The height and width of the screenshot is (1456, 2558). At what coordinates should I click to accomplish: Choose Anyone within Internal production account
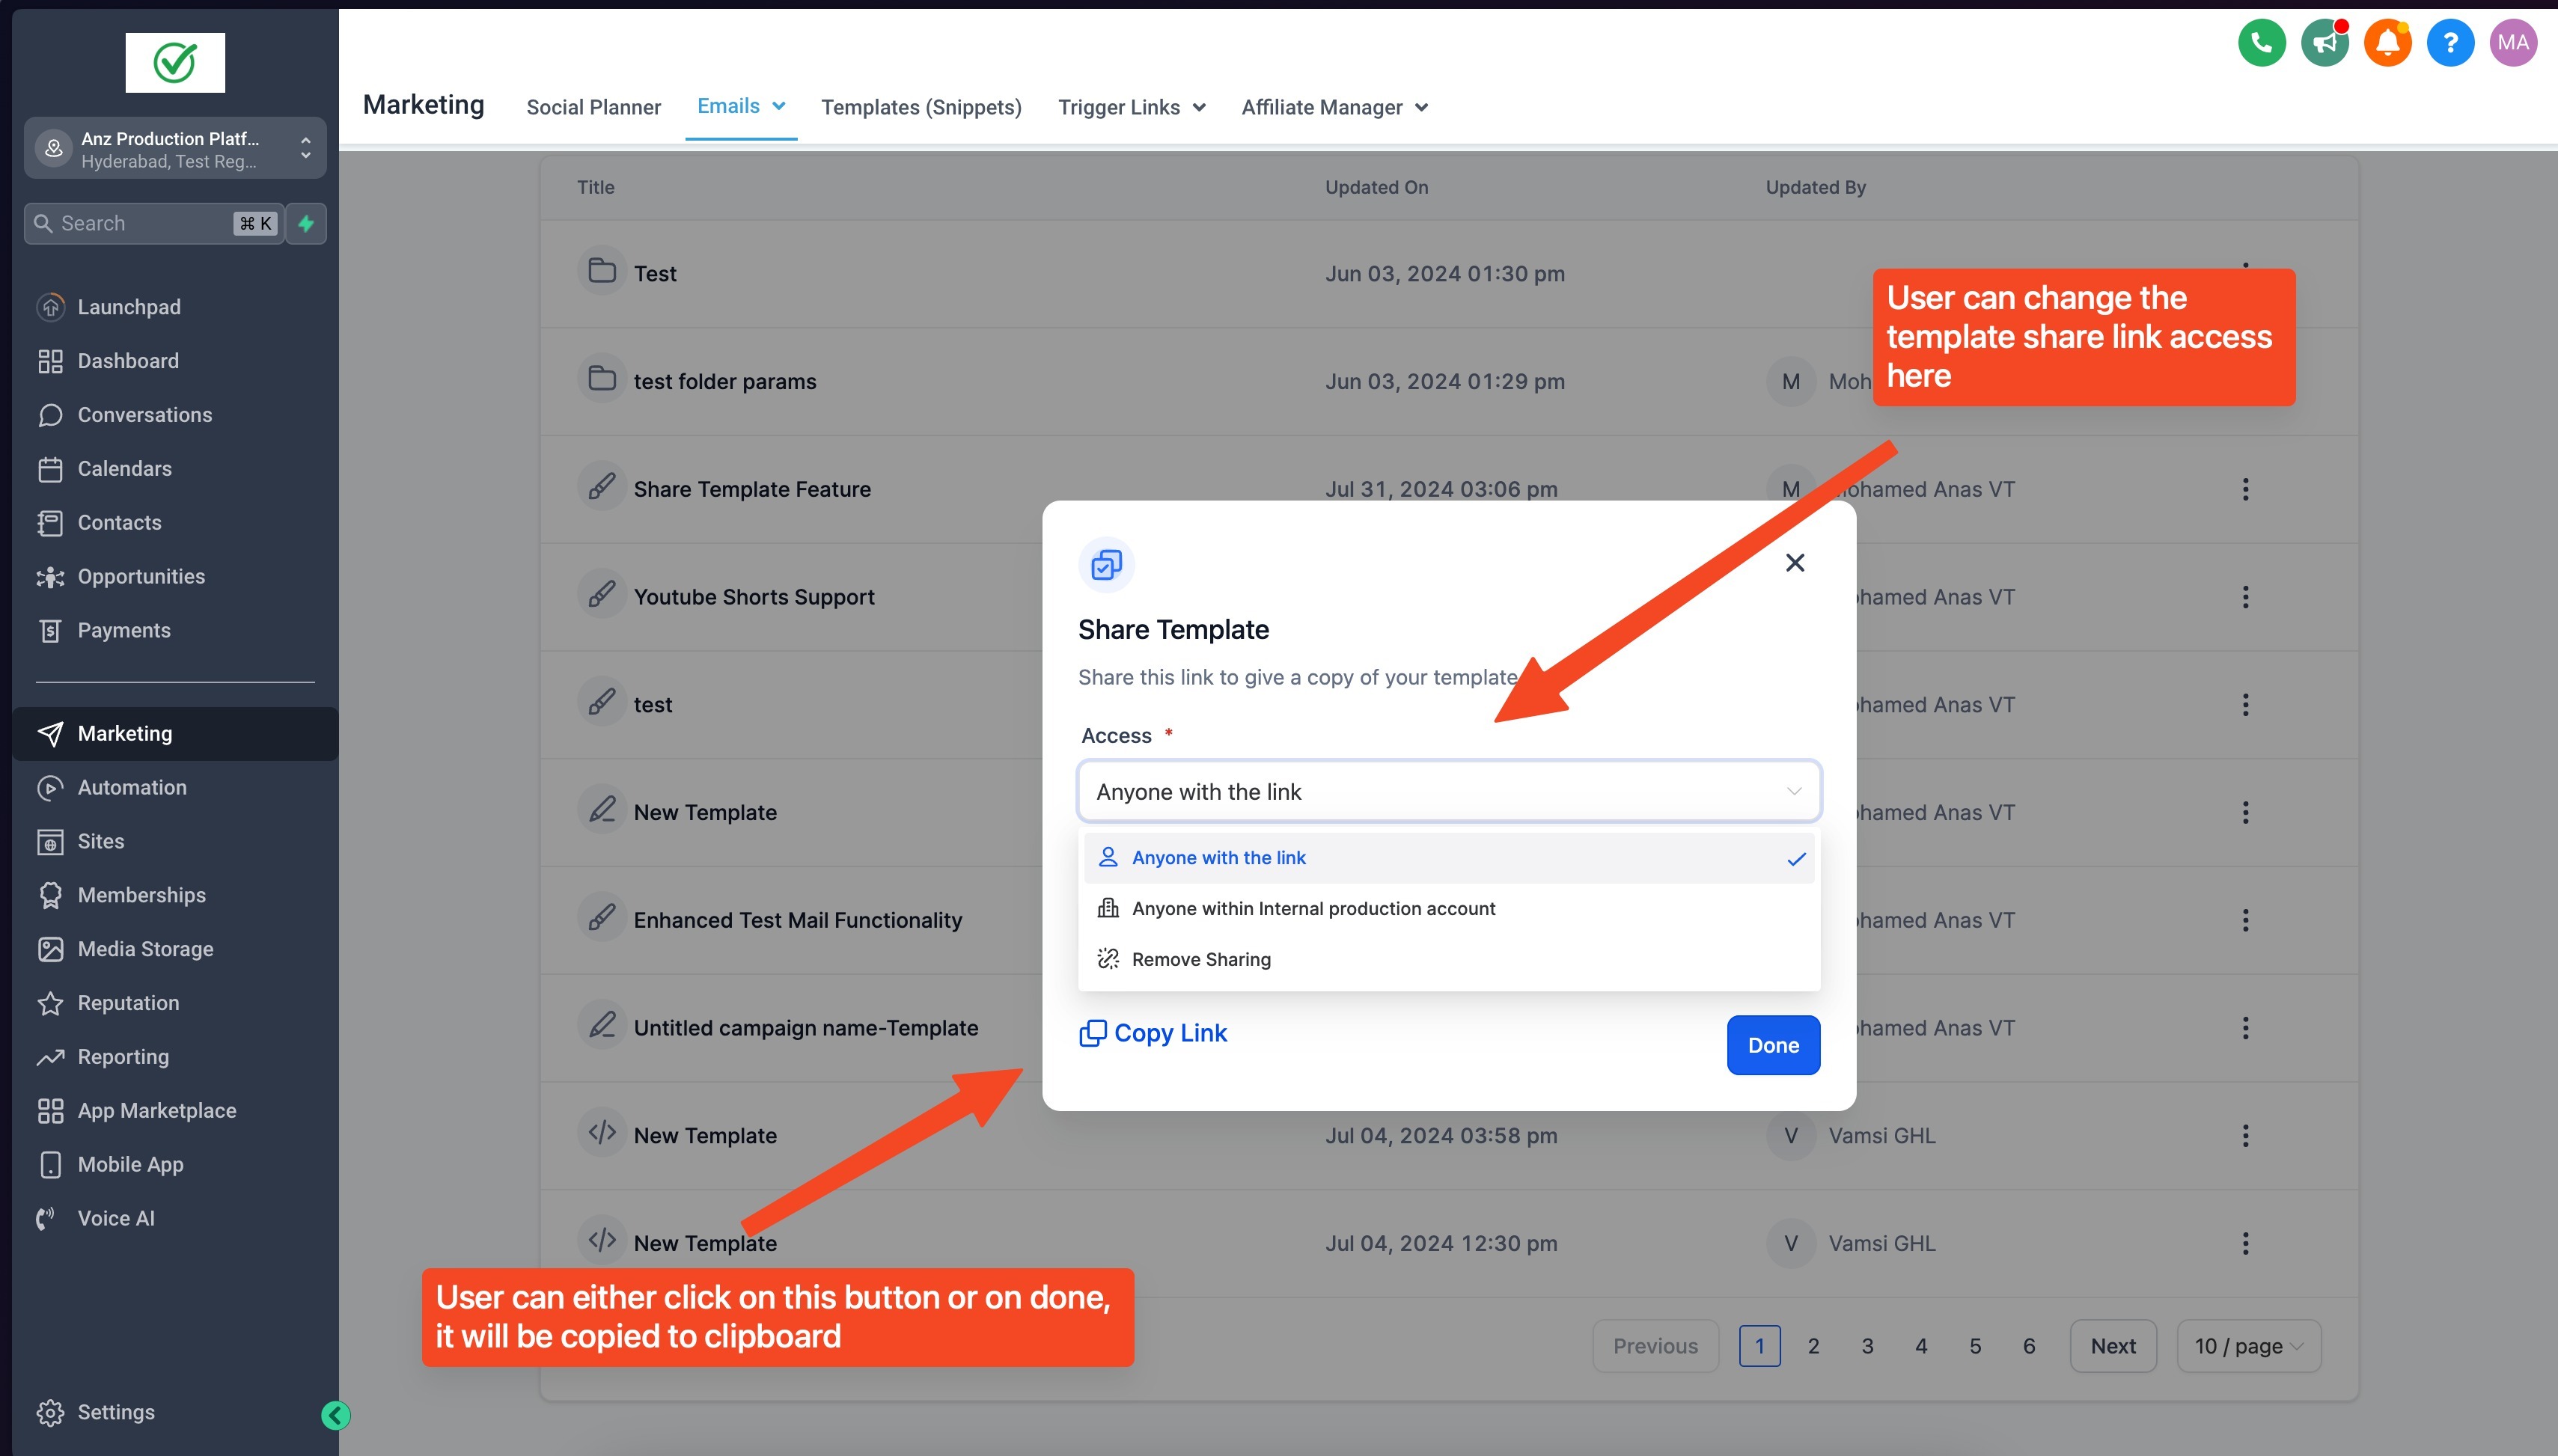1312,908
